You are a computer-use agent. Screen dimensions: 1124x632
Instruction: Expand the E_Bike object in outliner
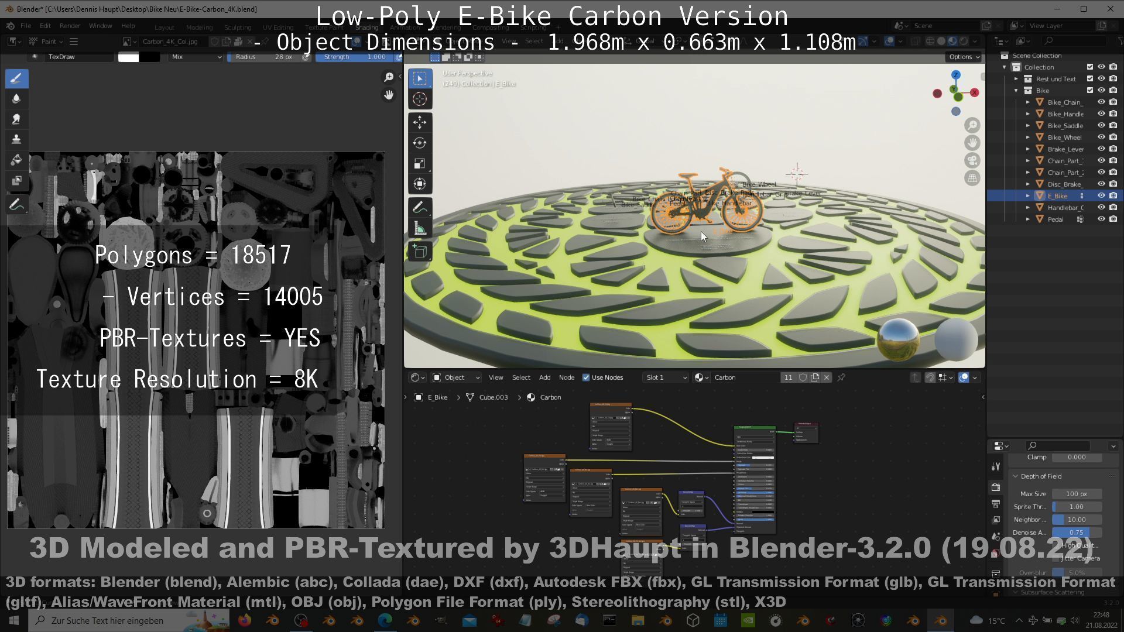[x=1028, y=195]
